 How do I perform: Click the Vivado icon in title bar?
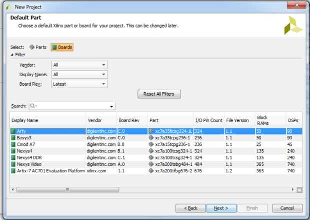(x=8, y=7)
